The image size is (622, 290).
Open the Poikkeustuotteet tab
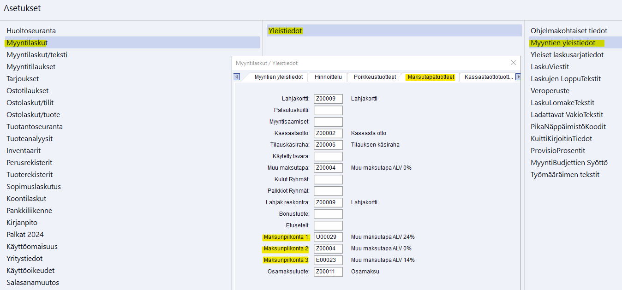pos(375,77)
